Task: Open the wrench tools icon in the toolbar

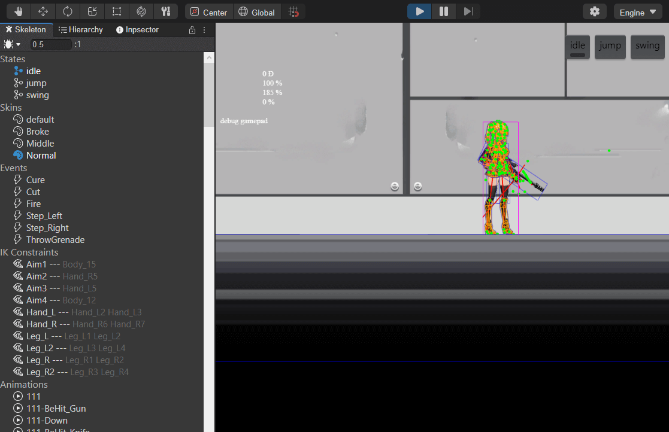Action: coord(166,11)
